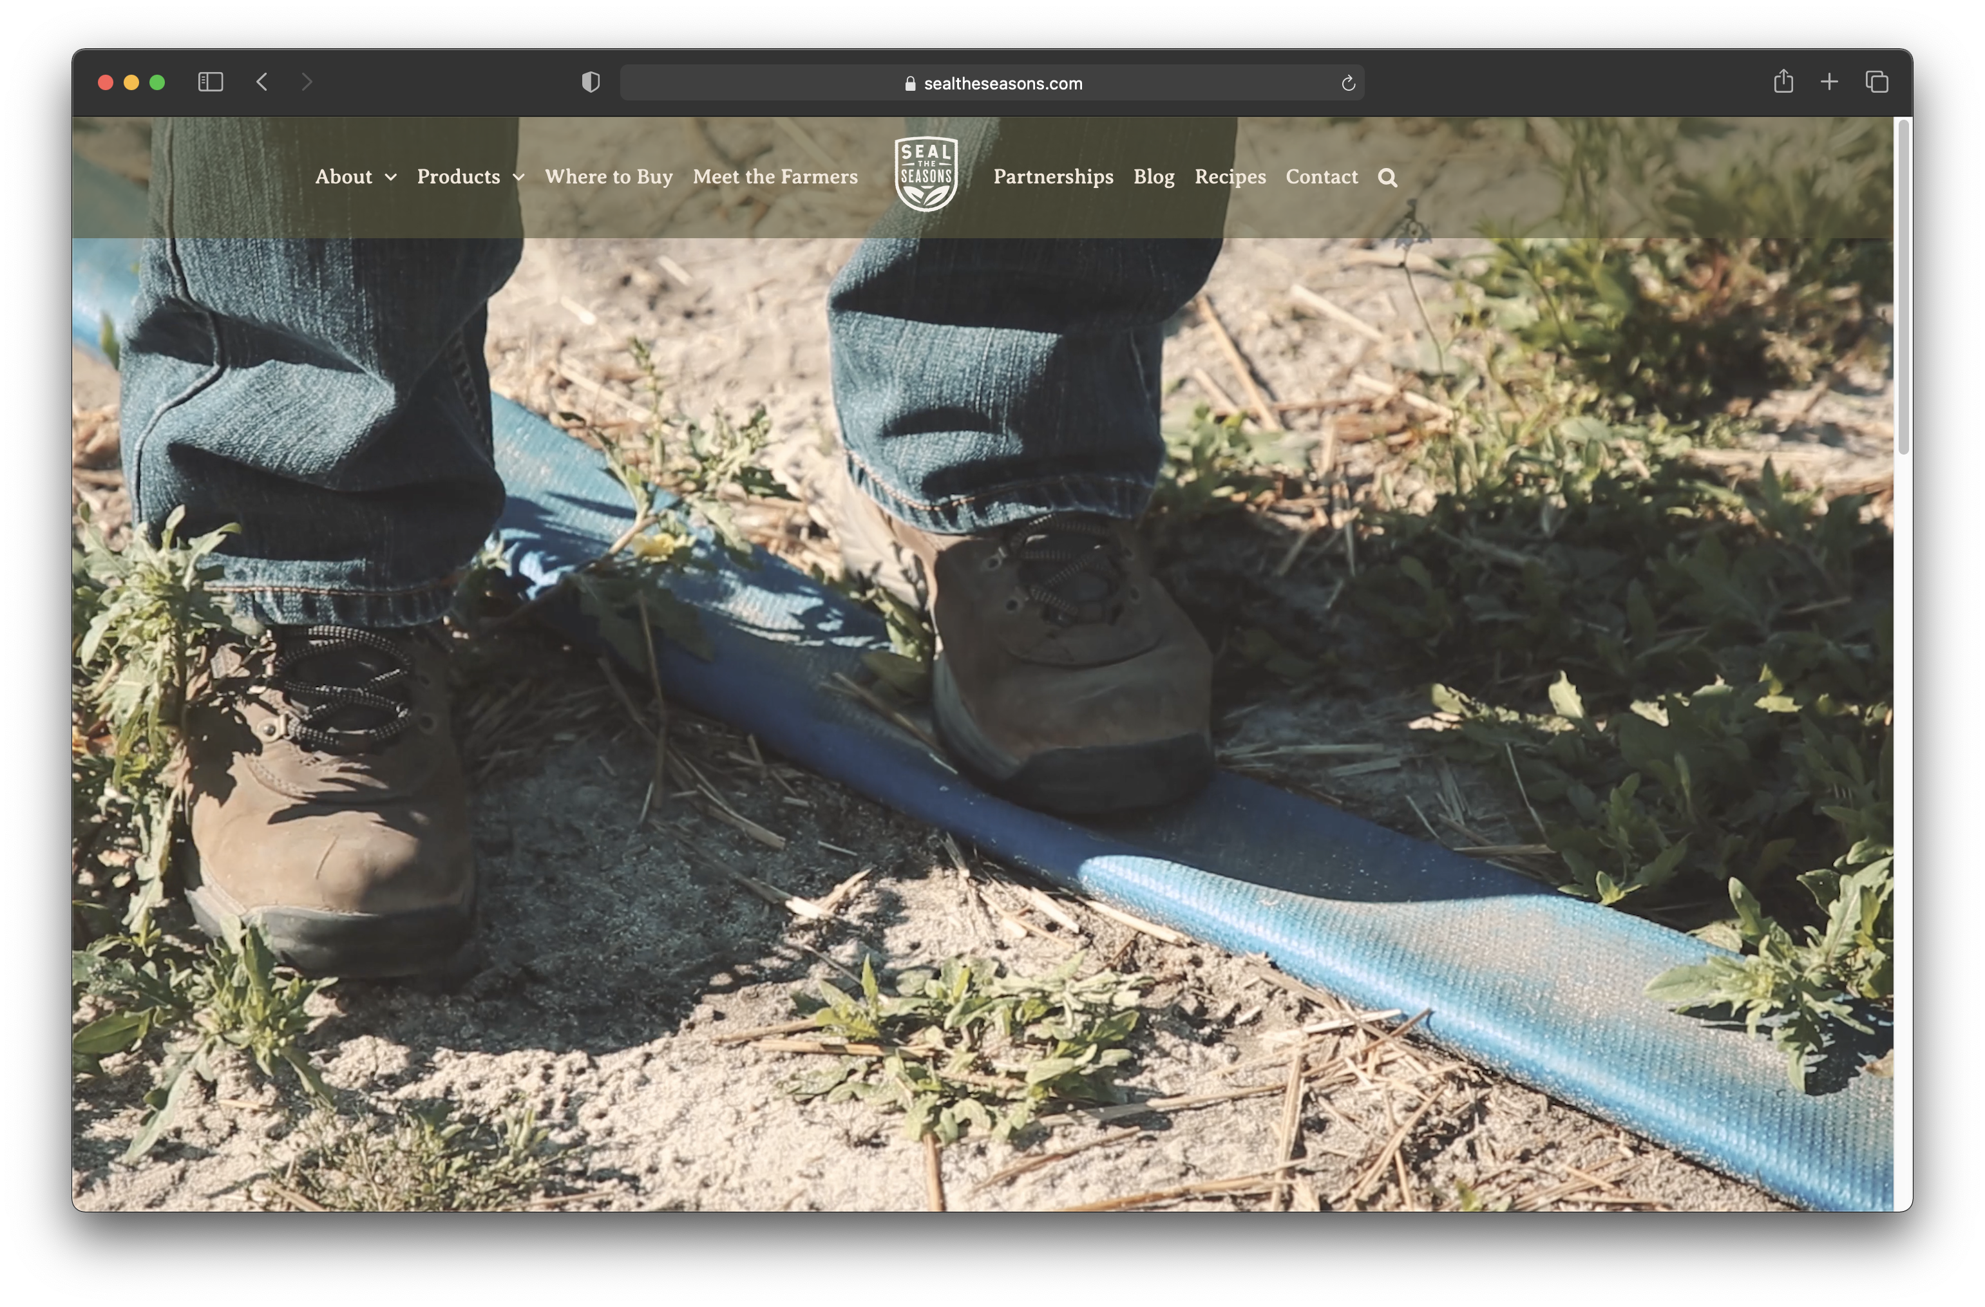Minimize the window with yellow button

(131, 82)
